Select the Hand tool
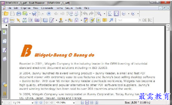Screen dimensions: 172x105 point(6,20)
